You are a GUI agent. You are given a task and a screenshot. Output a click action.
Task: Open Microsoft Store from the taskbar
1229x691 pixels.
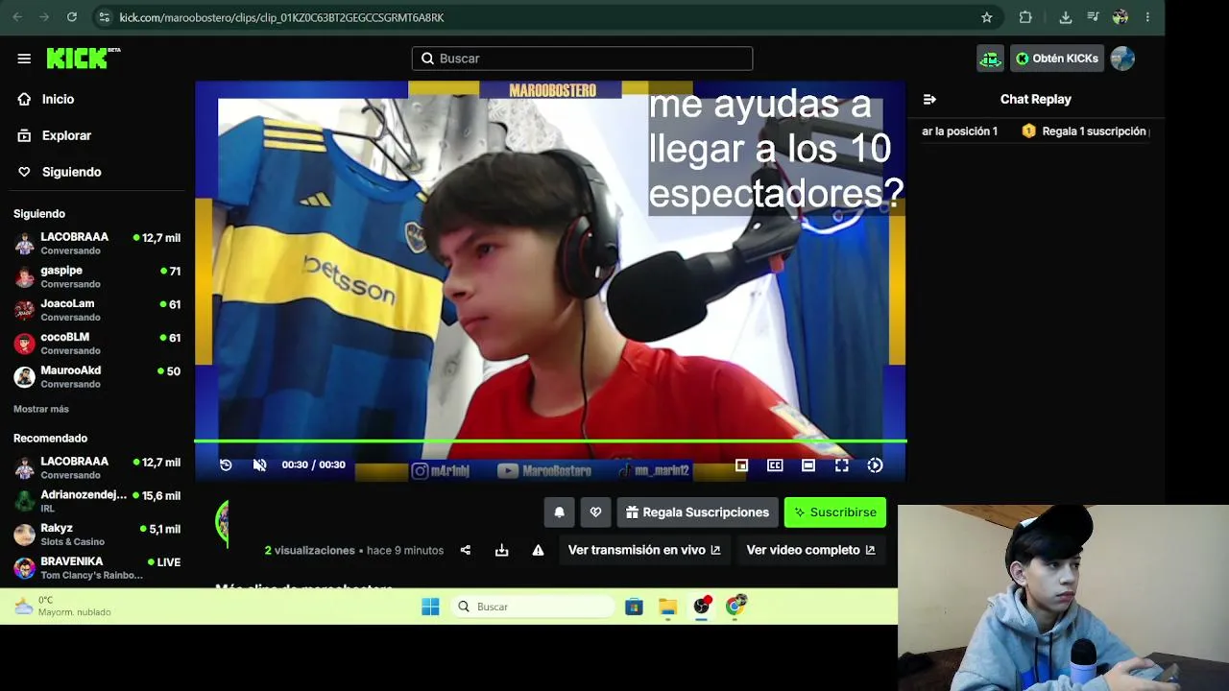634,607
